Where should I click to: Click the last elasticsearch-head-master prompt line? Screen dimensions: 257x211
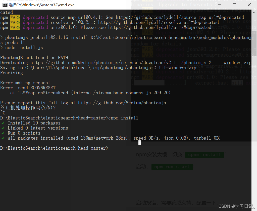point(54,148)
